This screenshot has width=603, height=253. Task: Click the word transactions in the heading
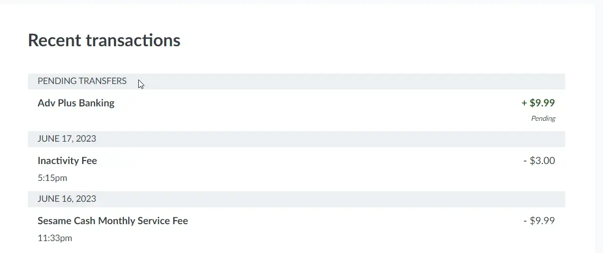(133, 40)
